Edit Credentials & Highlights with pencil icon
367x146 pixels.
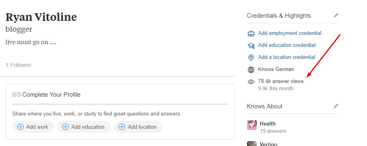click(336, 15)
